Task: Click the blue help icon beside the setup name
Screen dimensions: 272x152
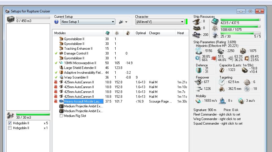Action: [x=56, y=22]
